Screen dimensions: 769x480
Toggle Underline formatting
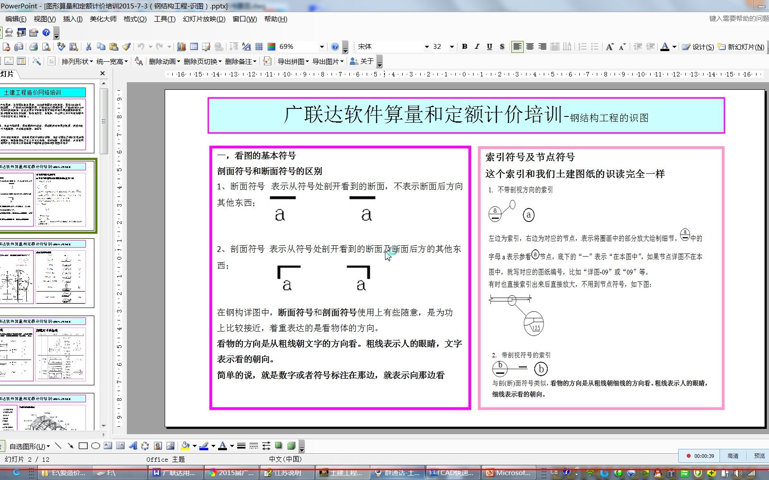click(x=490, y=47)
